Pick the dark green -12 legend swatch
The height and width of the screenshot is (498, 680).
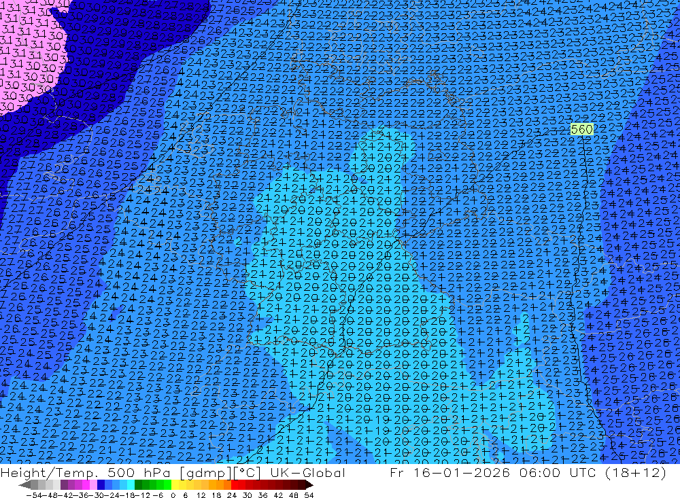138,484
